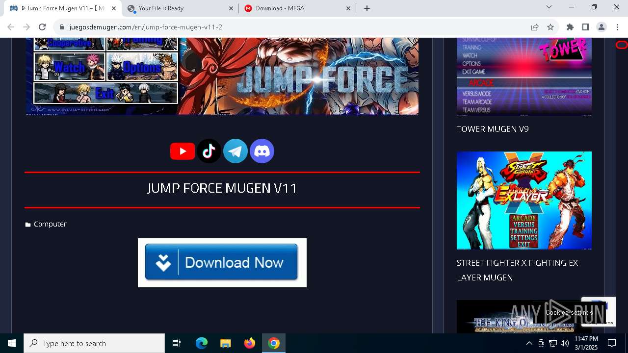Go back to the previous page
This screenshot has width=628, height=353.
(x=11, y=27)
